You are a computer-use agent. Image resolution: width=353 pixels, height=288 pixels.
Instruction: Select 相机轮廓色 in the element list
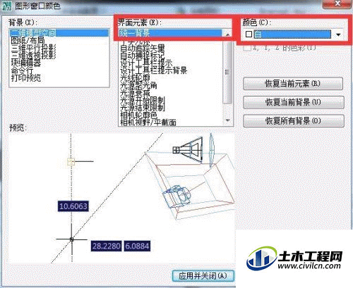click(x=170, y=115)
